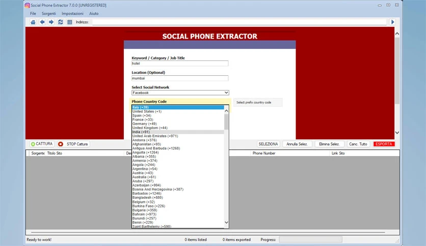Select Burkina Faso (+226) entry
Image resolution: width=426 pixels, height=246 pixels.
[x=178, y=206]
